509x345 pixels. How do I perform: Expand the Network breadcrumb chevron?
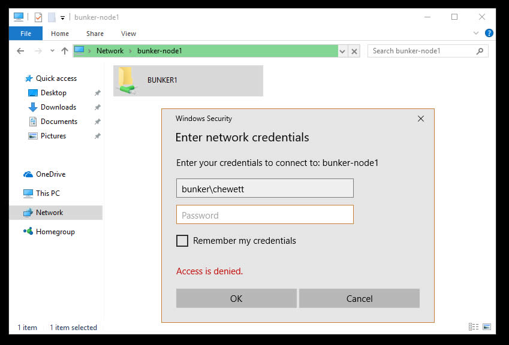point(129,51)
